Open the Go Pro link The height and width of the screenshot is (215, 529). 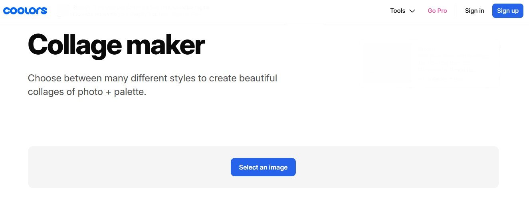click(437, 11)
